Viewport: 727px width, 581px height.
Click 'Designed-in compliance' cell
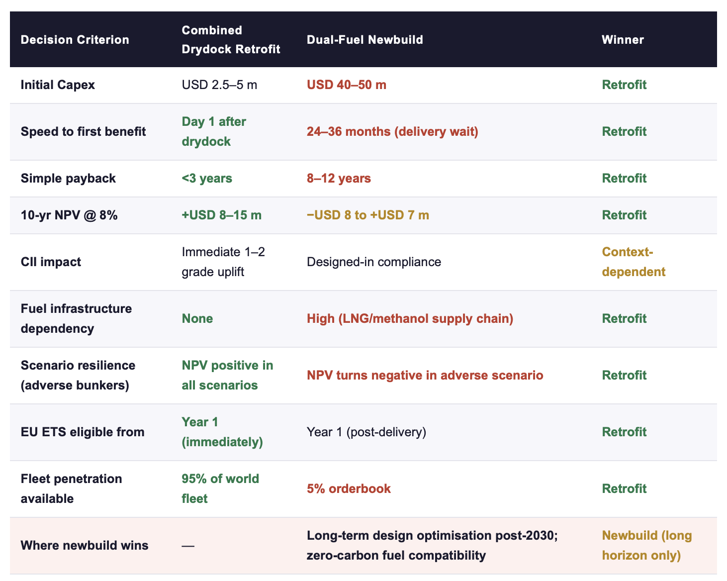coord(374,262)
